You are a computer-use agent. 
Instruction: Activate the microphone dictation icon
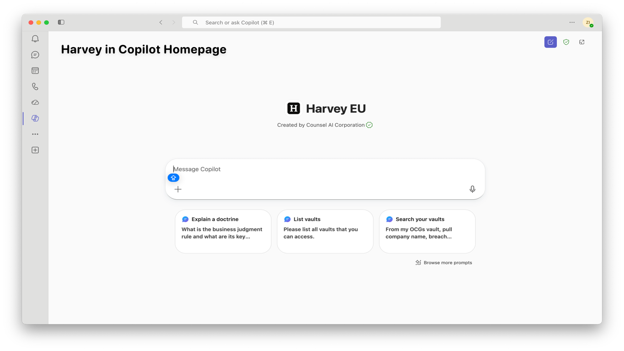[472, 189]
